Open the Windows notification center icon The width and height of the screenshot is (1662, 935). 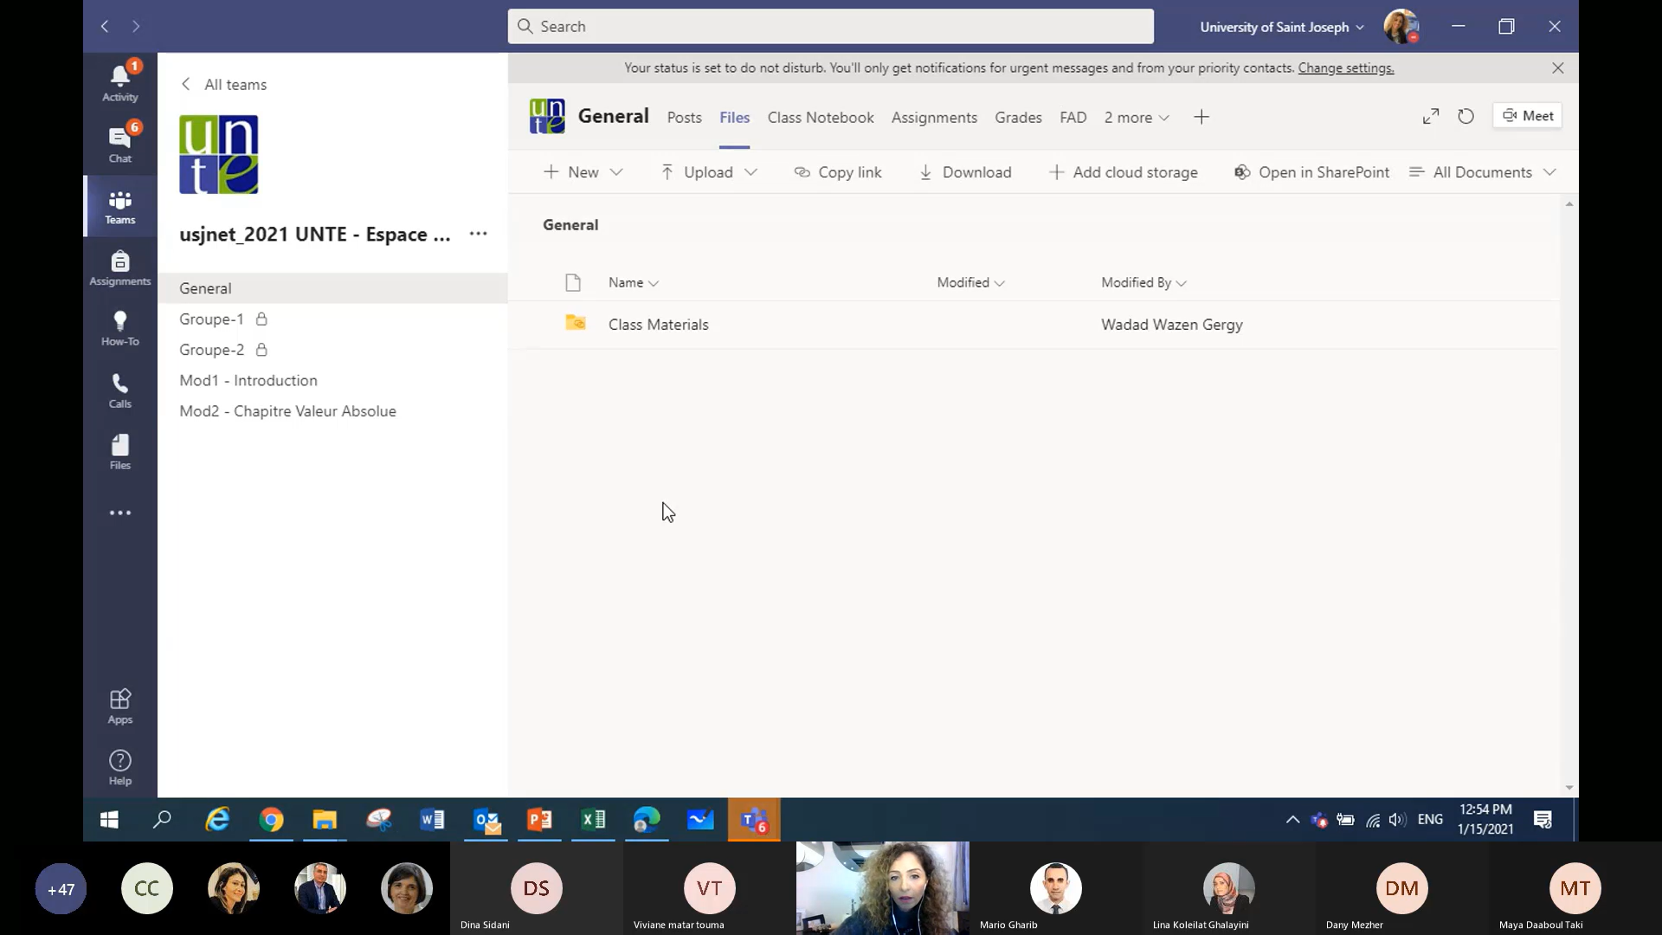[x=1543, y=820]
